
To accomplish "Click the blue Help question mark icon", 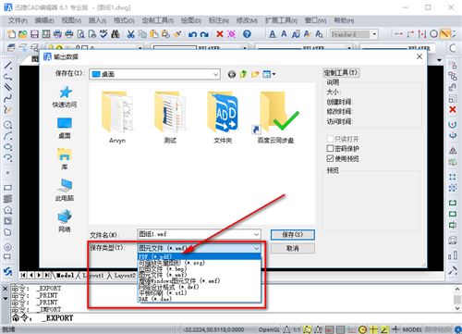I will tap(247, 34).
